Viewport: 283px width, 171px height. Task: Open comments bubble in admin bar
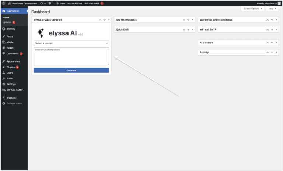tap(51, 3)
